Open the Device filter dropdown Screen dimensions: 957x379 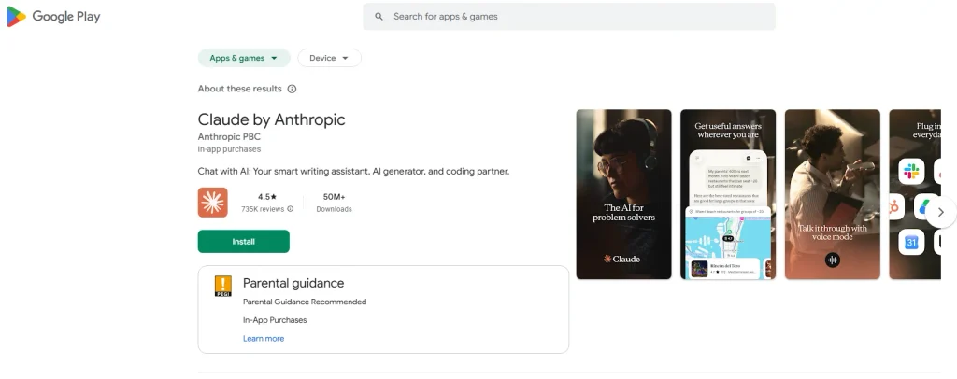[x=330, y=58]
